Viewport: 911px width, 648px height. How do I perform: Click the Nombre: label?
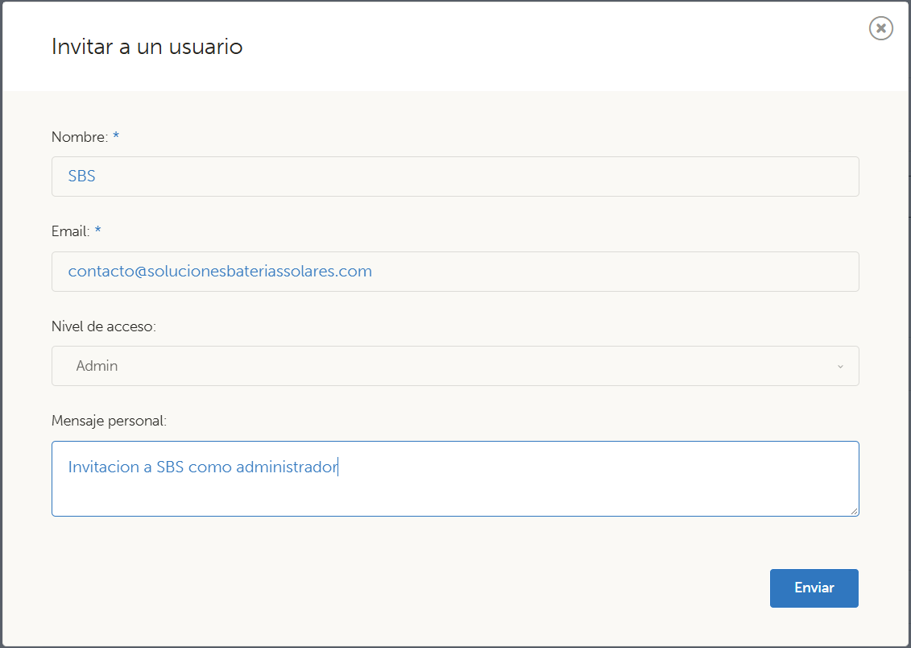click(x=80, y=137)
